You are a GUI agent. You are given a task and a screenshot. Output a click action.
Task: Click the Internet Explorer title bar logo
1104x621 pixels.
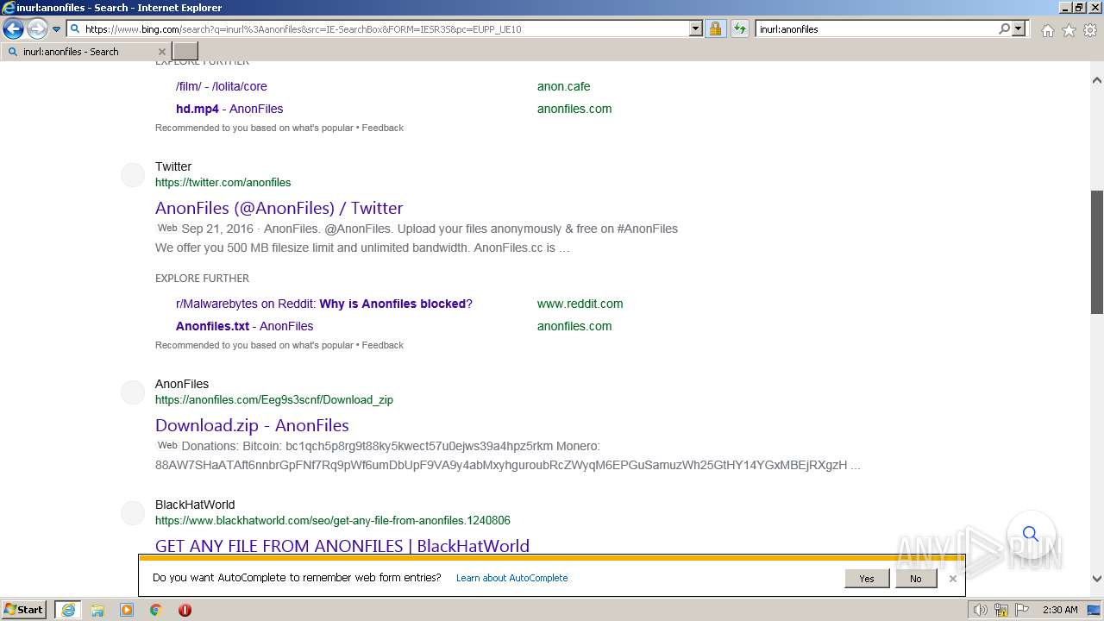(x=9, y=8)
